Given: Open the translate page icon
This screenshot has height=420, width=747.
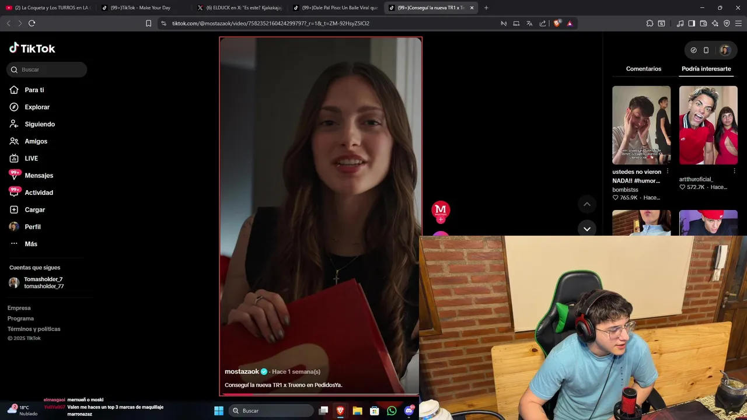Looking at the screenshot, I should [529, 23].
